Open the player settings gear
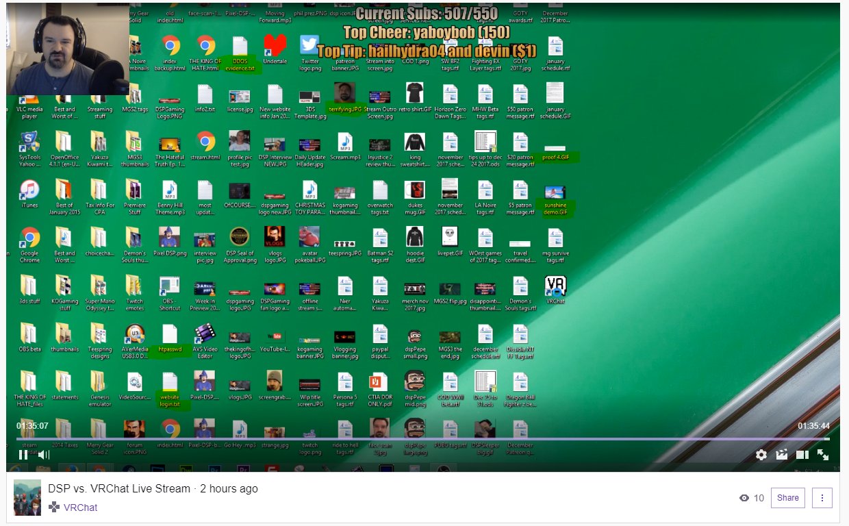 coord(761,455)
